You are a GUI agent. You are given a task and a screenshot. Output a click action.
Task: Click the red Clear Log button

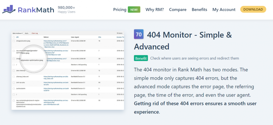(x=35, y=33)
